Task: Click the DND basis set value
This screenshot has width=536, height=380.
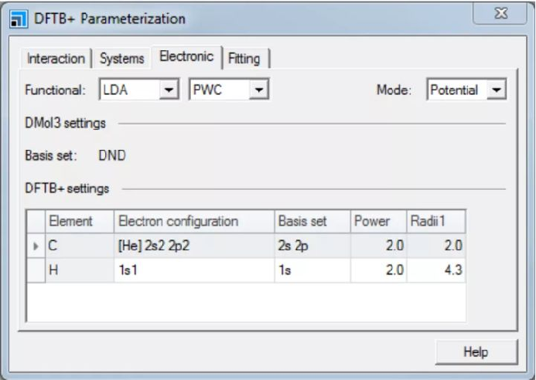Action: point(112,155)
